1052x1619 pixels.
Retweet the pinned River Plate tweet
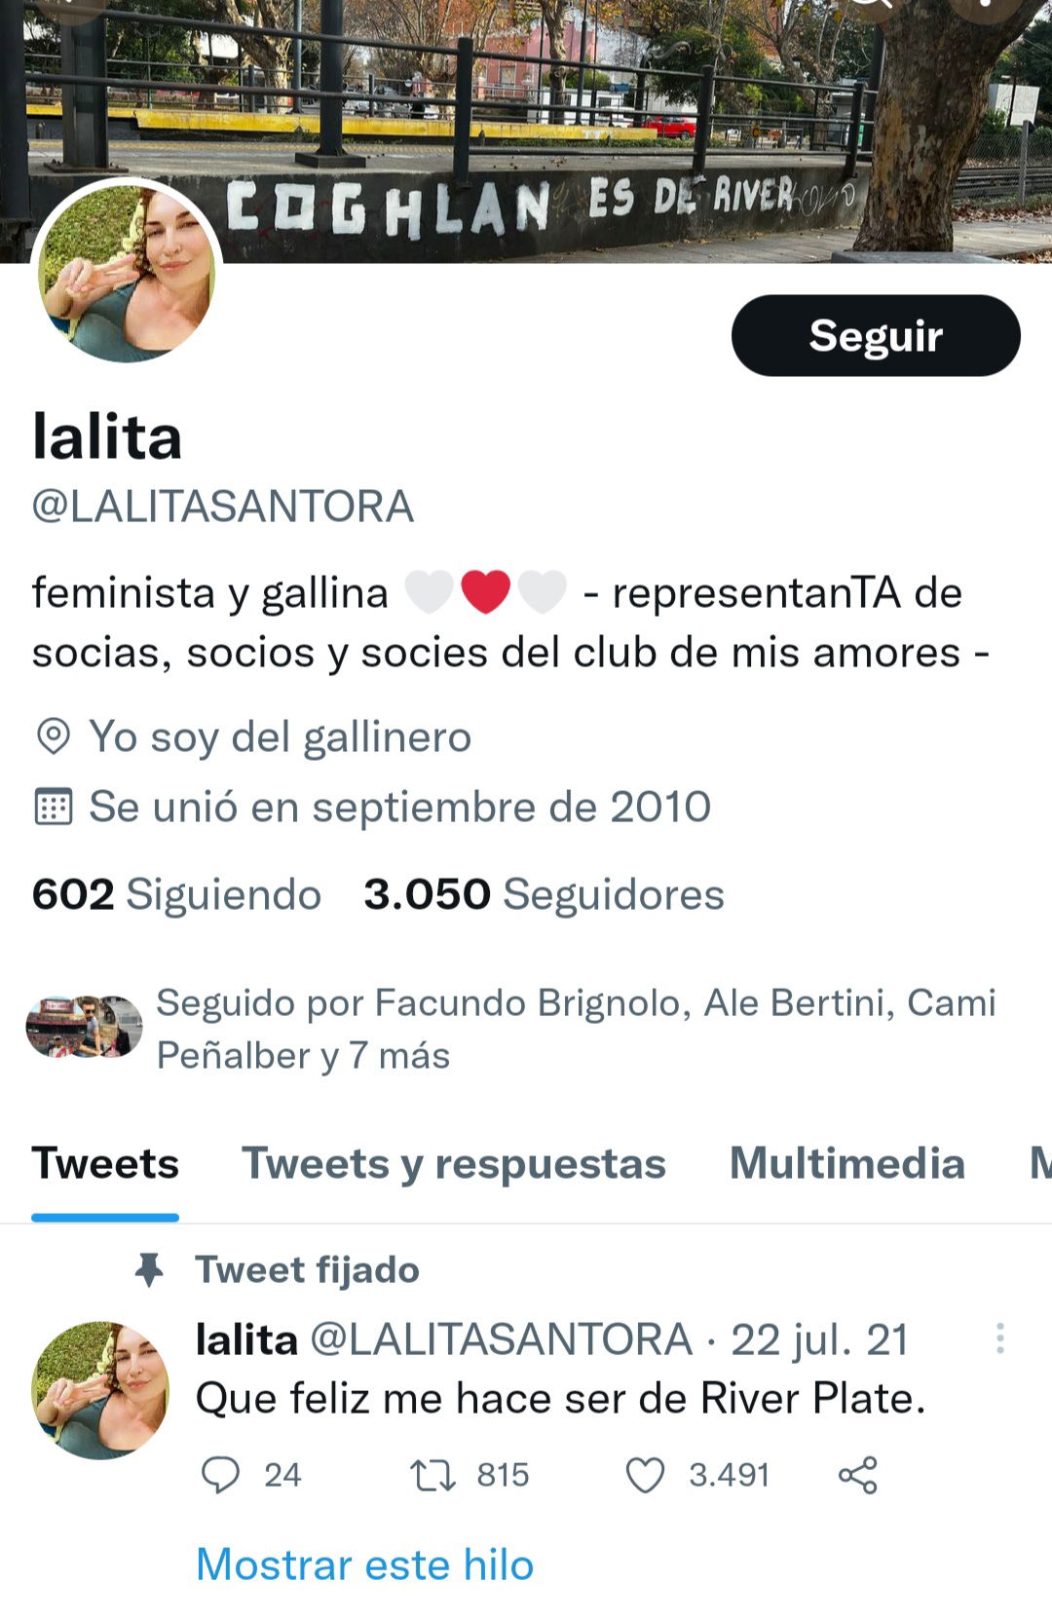click(432, 1475)
